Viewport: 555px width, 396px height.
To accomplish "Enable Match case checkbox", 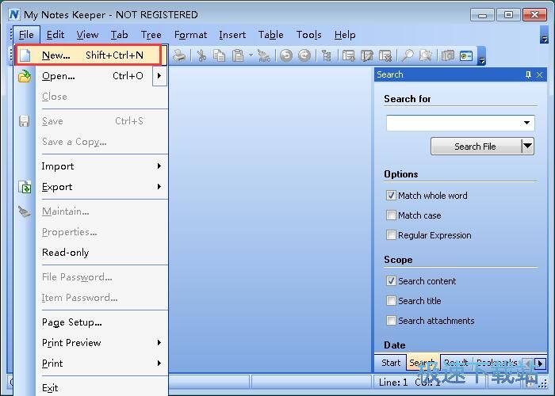I will [391, 215].
